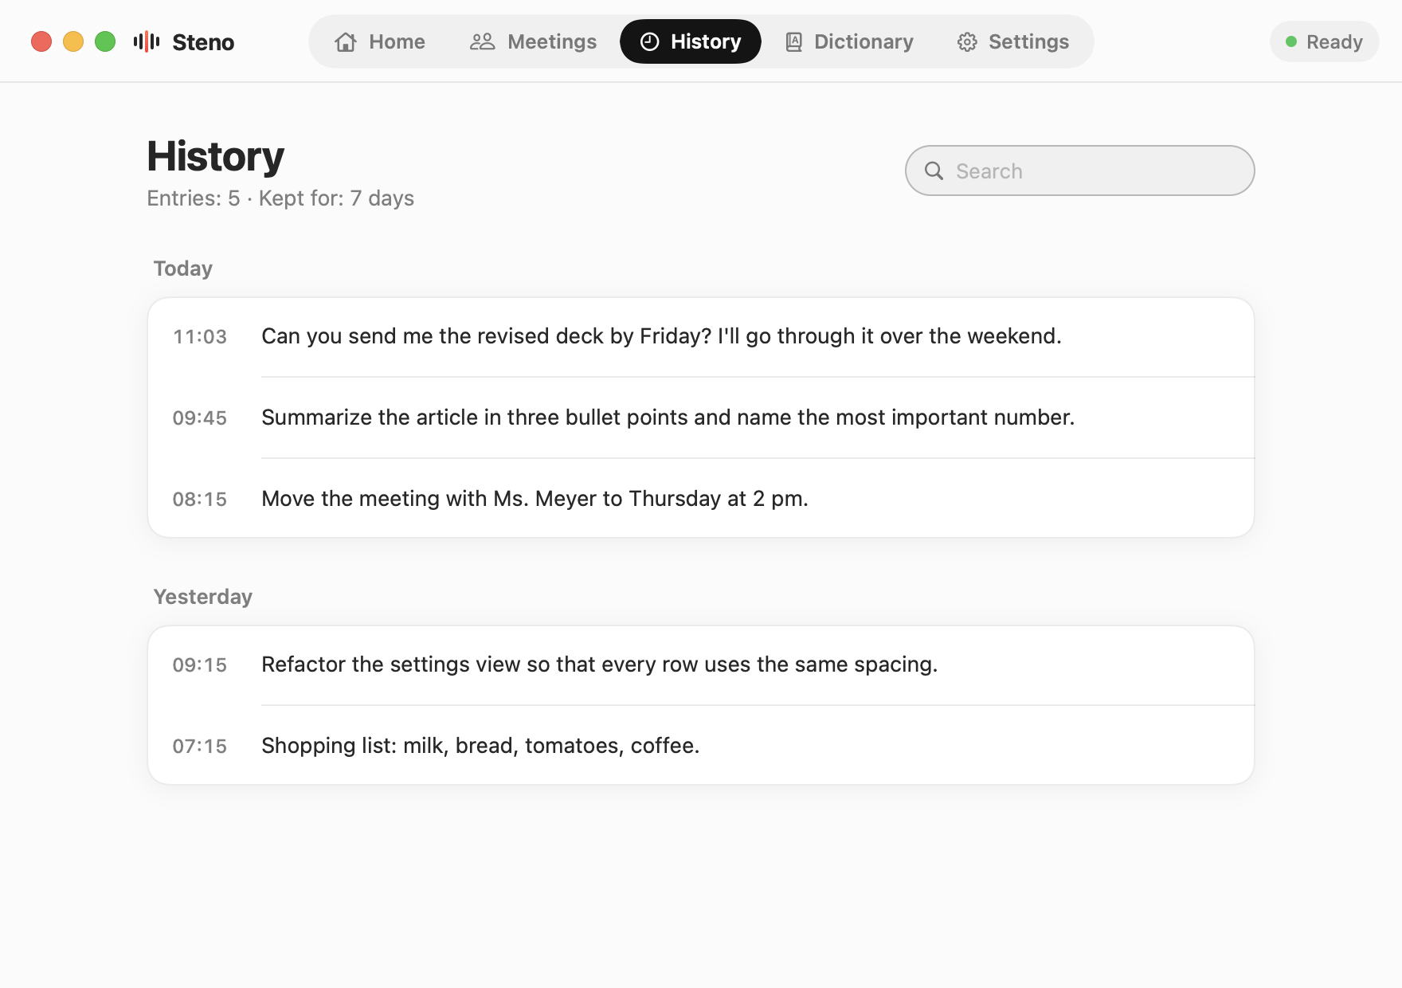Image resolution: width=1402 pixels, height=988 pixels.
Task: Go to the Settings tab
Action: (1013, 41)
